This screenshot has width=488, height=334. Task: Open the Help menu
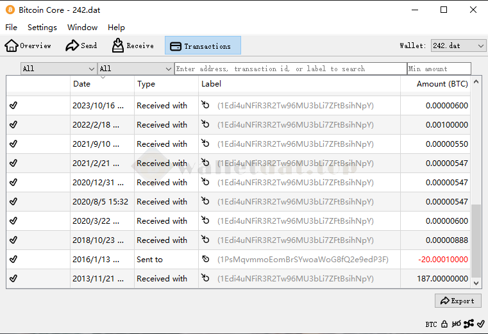tap(116, 28)
